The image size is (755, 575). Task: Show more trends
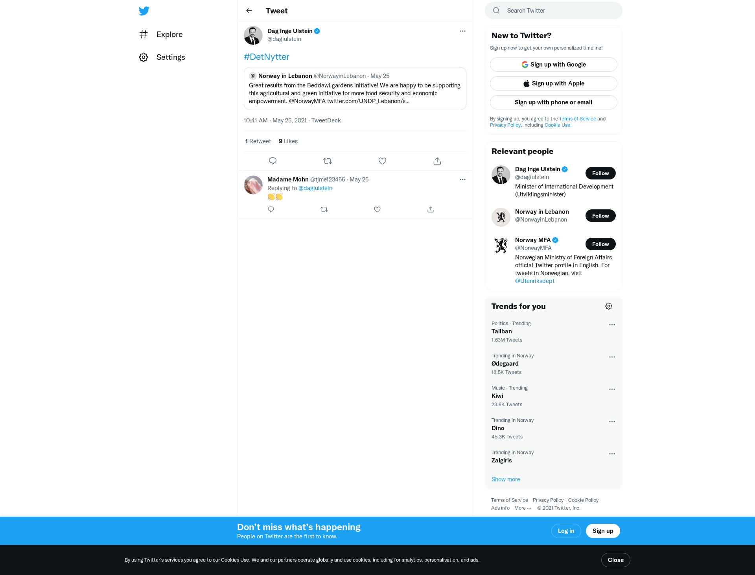(506, 479)
